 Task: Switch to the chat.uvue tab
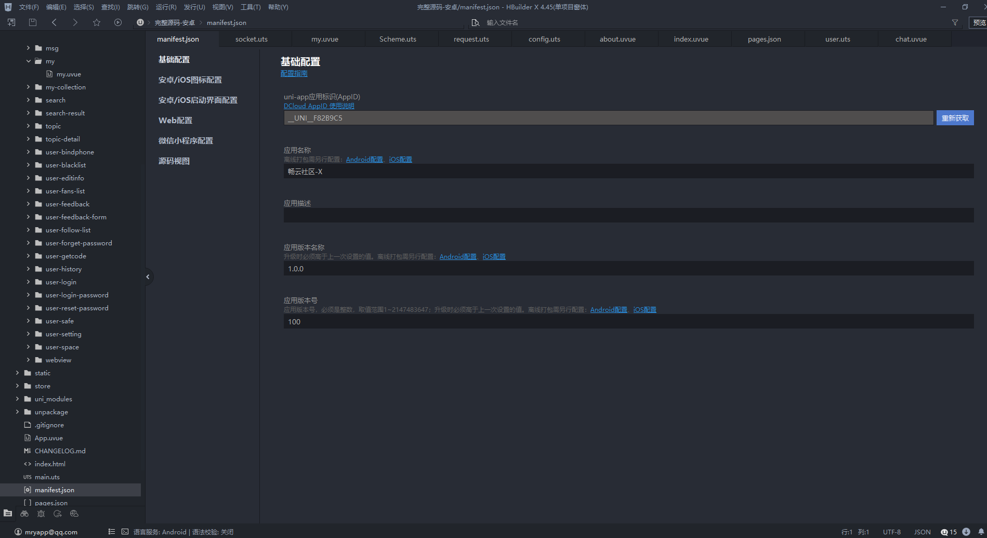click(x=911, y=39)
